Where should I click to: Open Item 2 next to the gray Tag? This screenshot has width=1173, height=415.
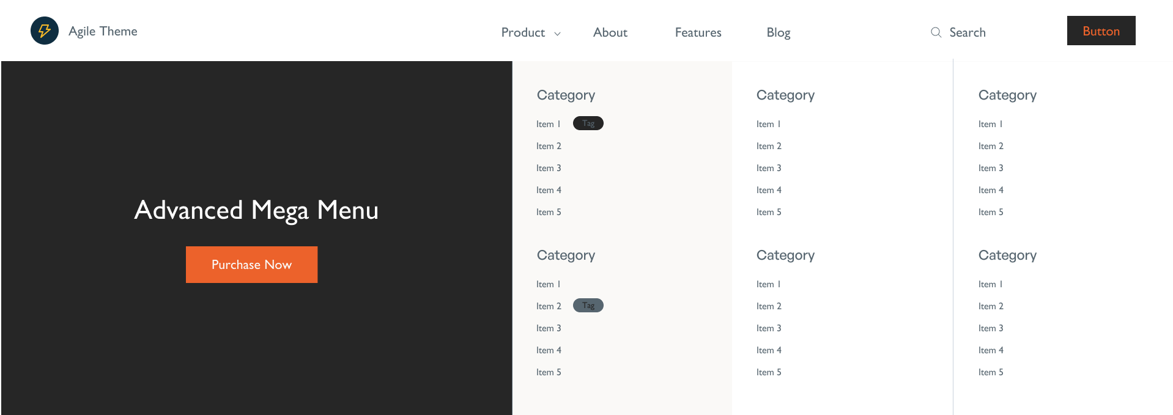click(549, 306)
